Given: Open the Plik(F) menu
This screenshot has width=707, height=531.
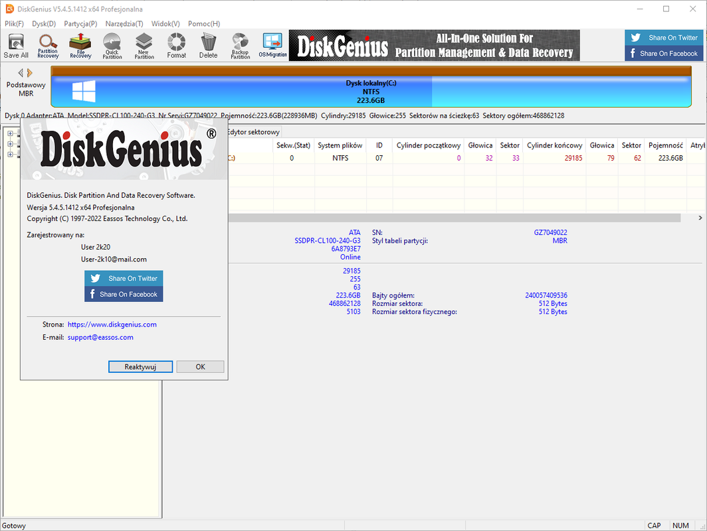Looking at the screenshot, I should 14,23.
